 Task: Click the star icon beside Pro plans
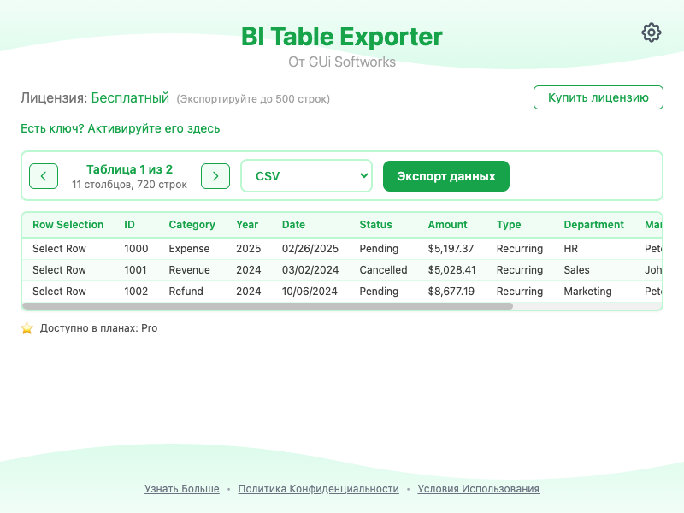pos(27,328)
